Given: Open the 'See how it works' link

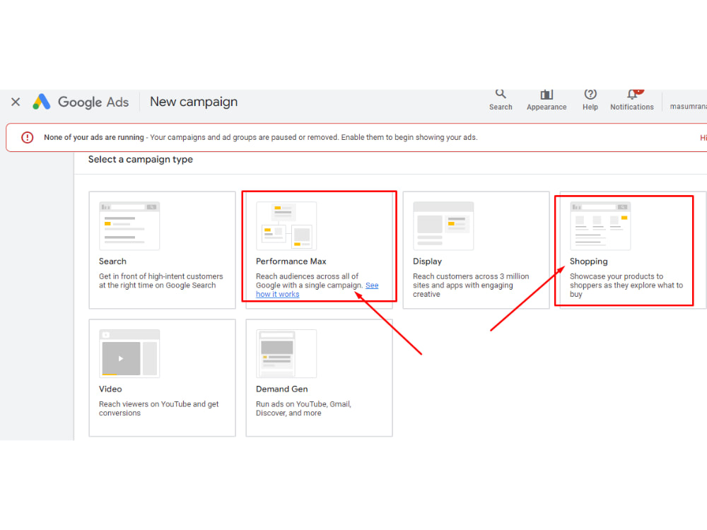Looking at the screenshot, I should tap(278, 294).
